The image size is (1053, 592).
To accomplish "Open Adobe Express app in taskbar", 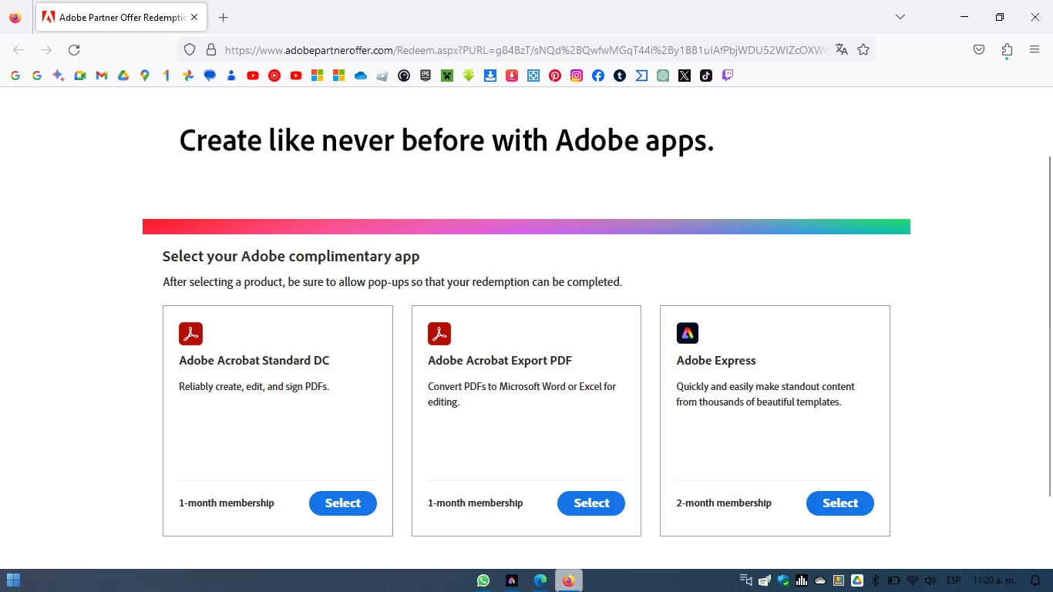I will (x=512, y=580).
